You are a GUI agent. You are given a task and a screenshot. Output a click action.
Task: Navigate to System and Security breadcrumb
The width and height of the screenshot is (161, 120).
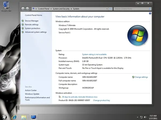click(x=61, y=9)
